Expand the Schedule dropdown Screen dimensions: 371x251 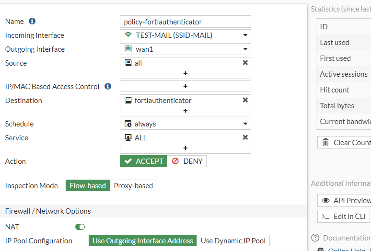click(x=185, y=124)
